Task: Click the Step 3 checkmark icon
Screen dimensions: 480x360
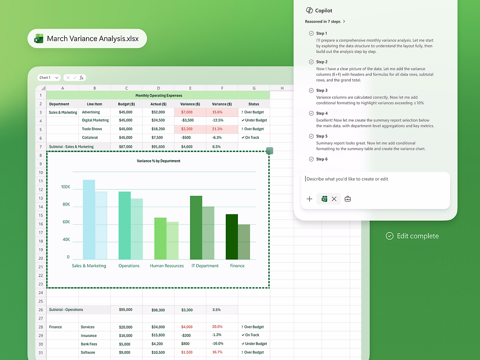Action: pyautogui.click(x=311, y=90)
